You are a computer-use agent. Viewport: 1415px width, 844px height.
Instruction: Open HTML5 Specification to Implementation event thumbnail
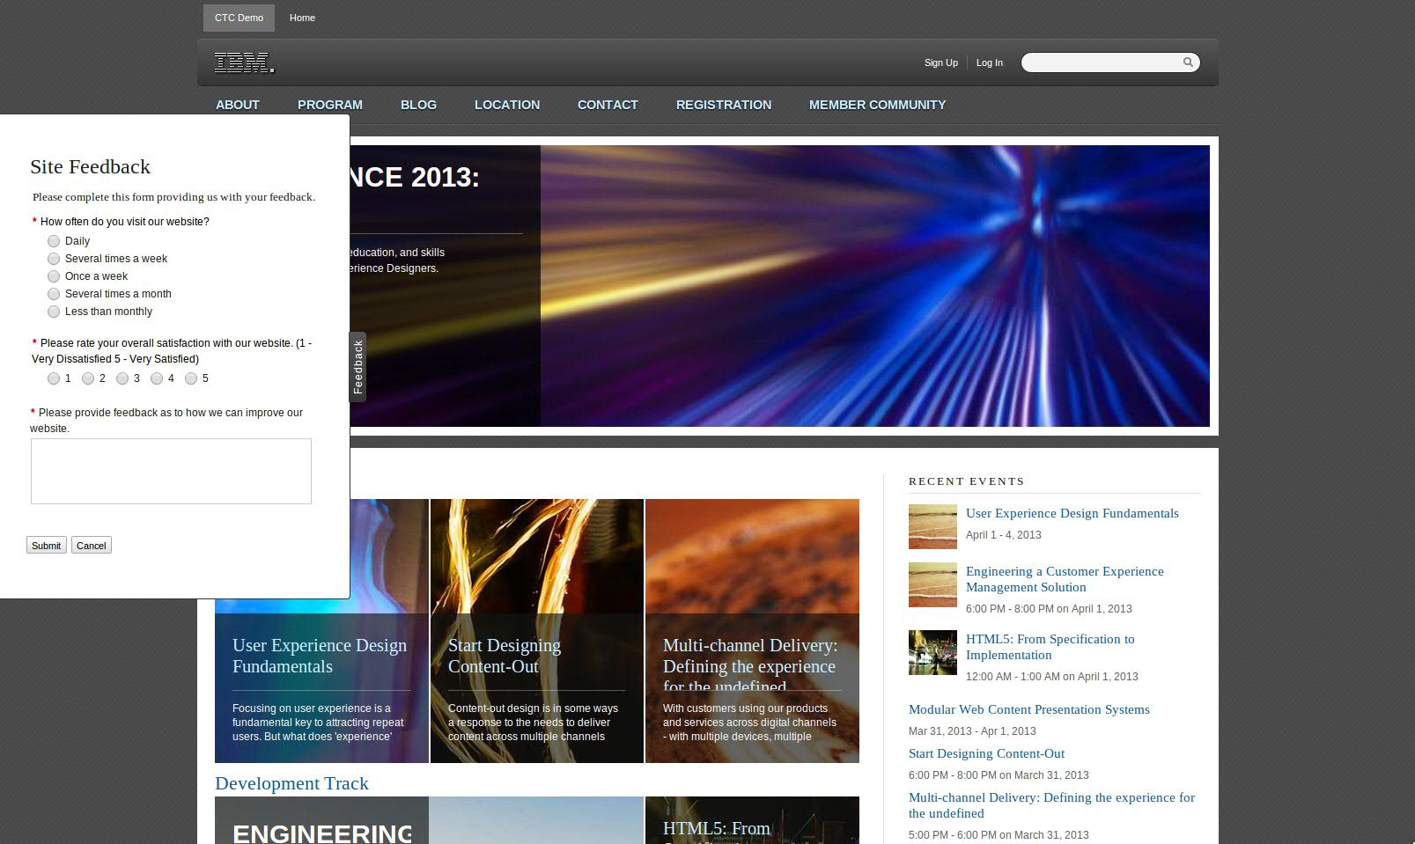[932, 652]
